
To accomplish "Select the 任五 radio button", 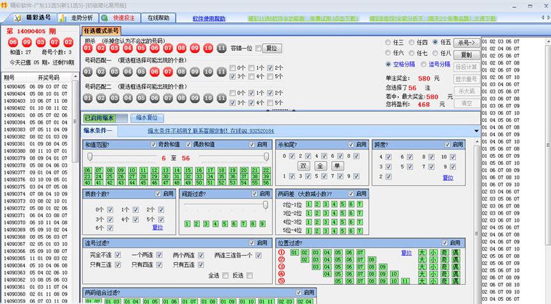I will 436,42.
